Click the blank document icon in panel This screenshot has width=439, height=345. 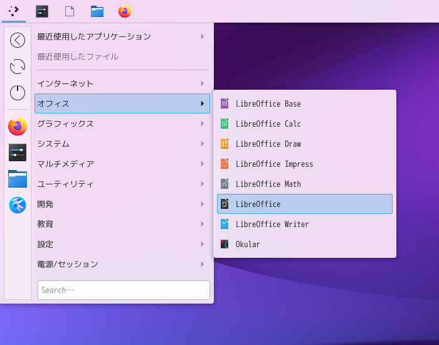pos(70,11)
